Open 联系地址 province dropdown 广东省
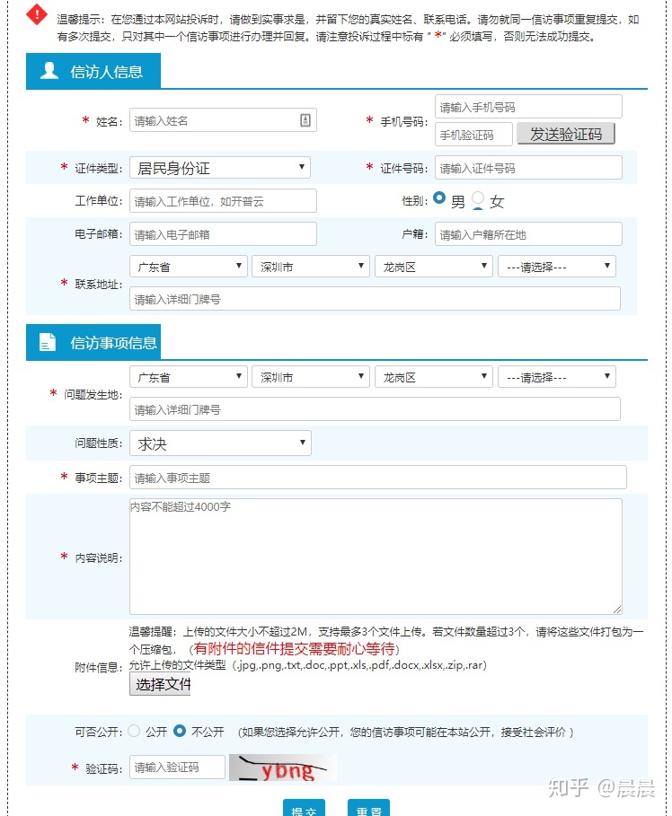The image size is (672, 816). 188,266
